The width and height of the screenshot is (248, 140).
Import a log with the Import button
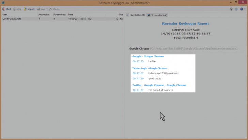coord(29,9)
